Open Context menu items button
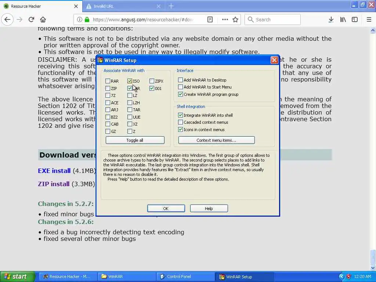 pos(217,140)
